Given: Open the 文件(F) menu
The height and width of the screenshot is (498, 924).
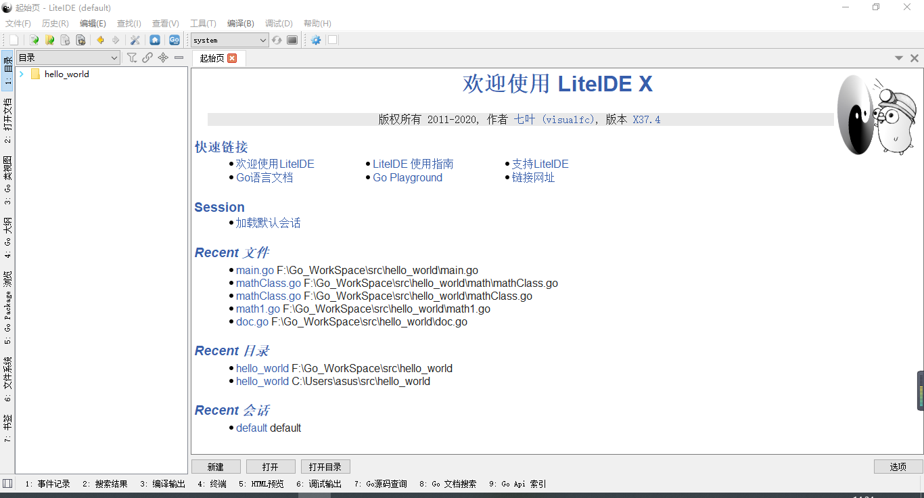Looking at the screenshot, I should click(18, 23).
